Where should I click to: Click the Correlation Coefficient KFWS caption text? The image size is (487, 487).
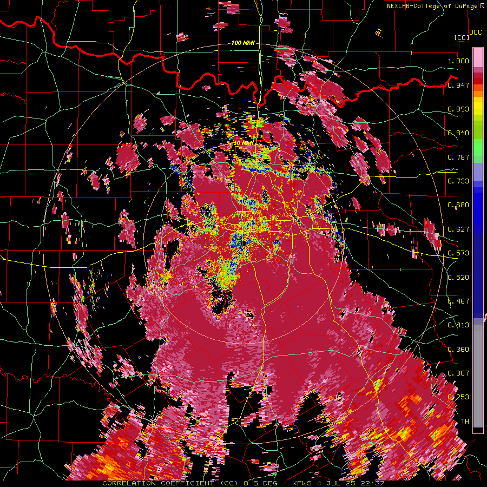coord(243,483)
